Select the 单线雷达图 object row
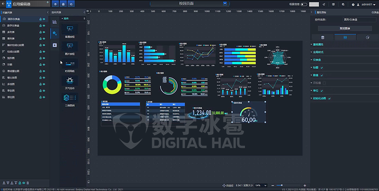The width and height of the screenshot is (379, 191). pyautogui.click(x=24, y=71)
